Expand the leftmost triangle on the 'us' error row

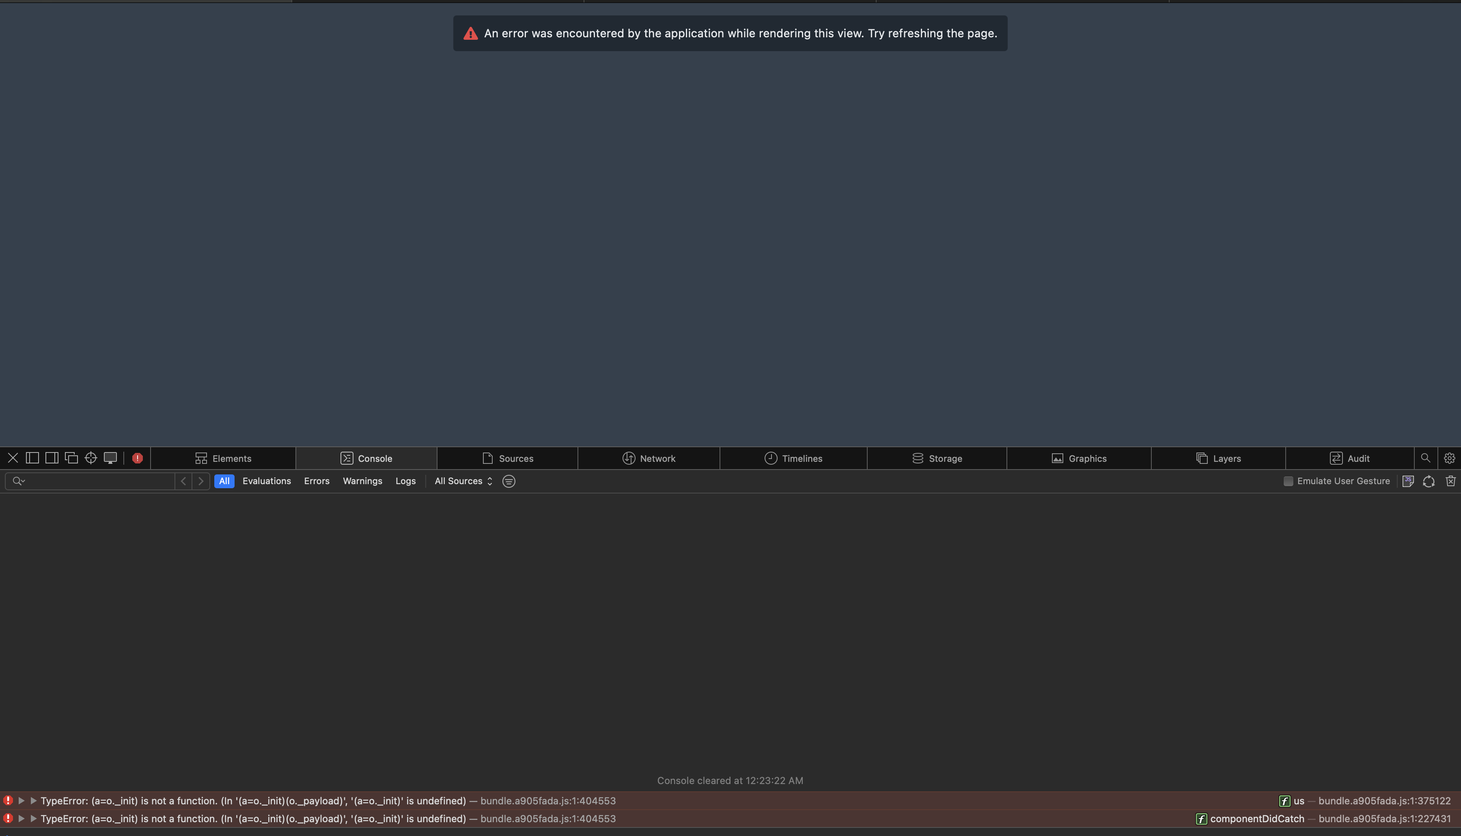pos(21,800)
